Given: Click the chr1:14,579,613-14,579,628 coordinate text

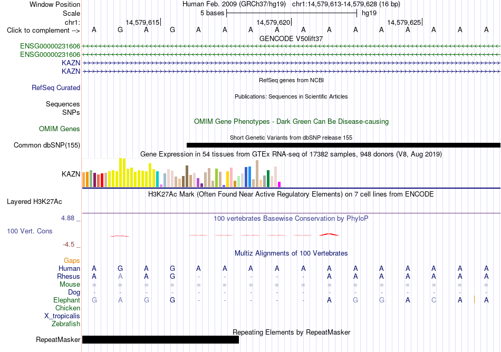Looking at the screenshot, I should [x=346, y=4].
